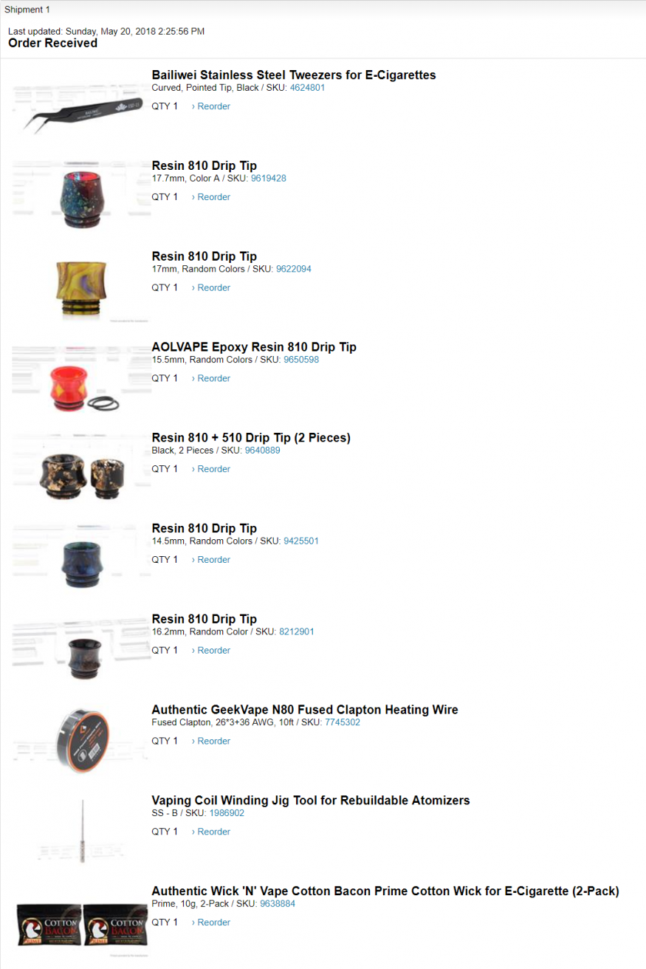
Task: Reorder the GeekVape N80 Fused Clapton wire
Action: [x=211, y=741]
